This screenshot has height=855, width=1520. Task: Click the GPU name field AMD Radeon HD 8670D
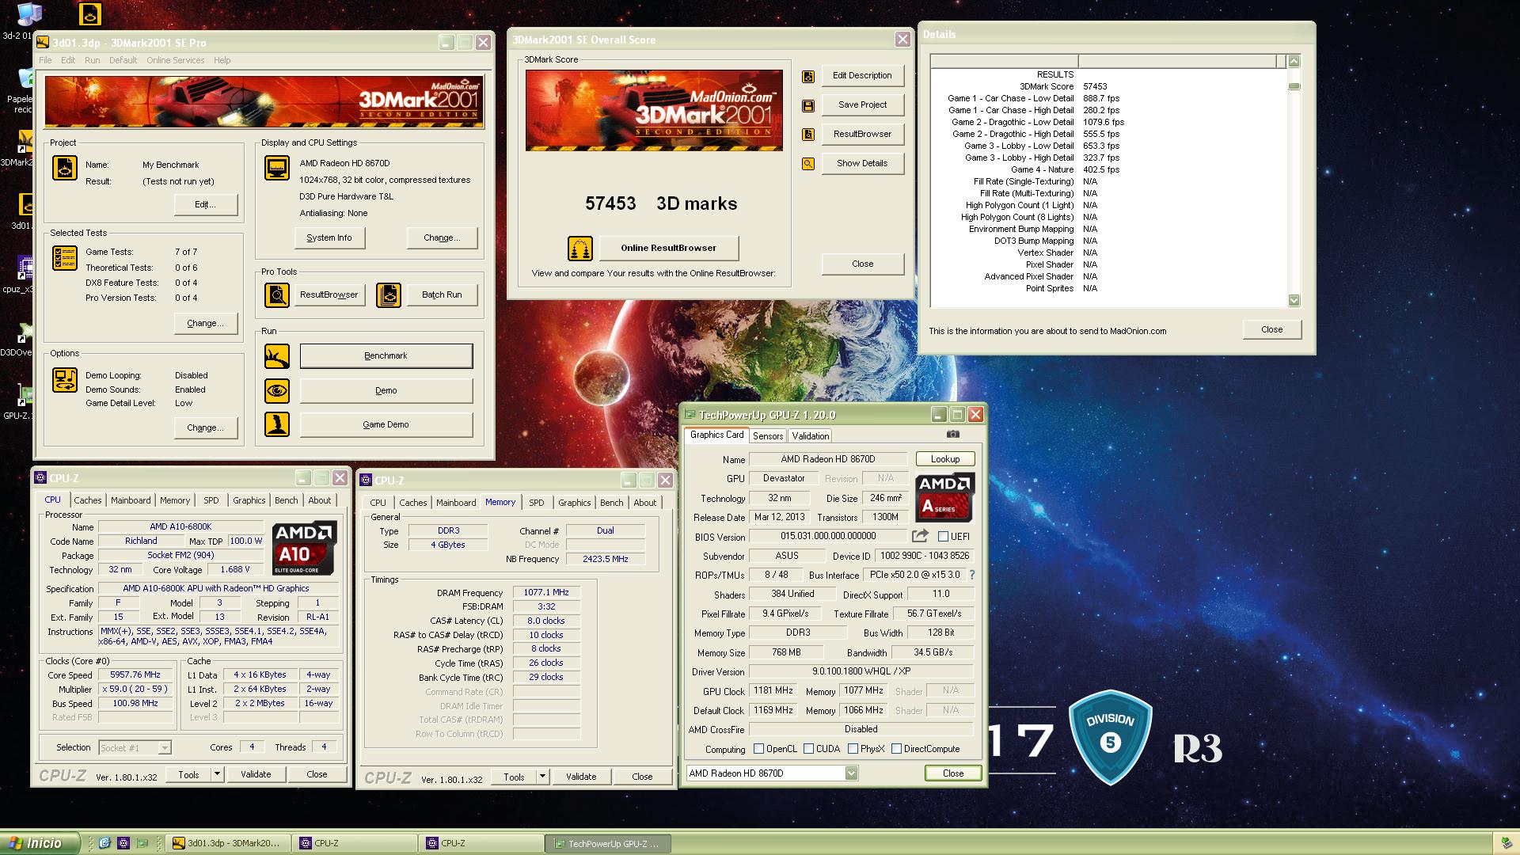[828, 459]
